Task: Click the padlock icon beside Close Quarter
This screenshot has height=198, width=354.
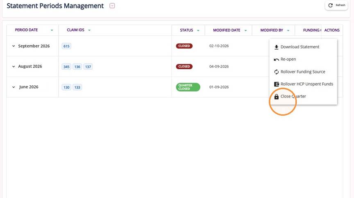Action: [x=276, y=97]
